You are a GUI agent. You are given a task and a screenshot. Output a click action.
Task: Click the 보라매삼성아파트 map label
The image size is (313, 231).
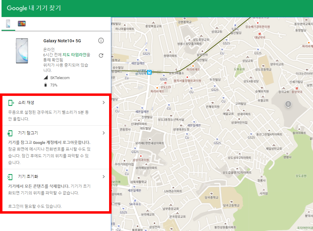(x=146, y=168)
